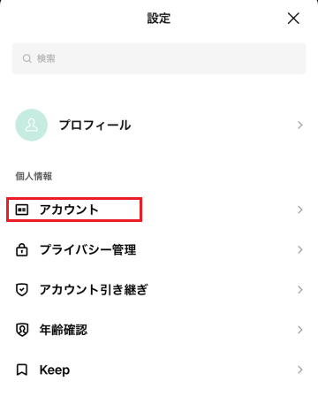Tap chevron beside Keep
318x397 pixels.
point(300,370)
